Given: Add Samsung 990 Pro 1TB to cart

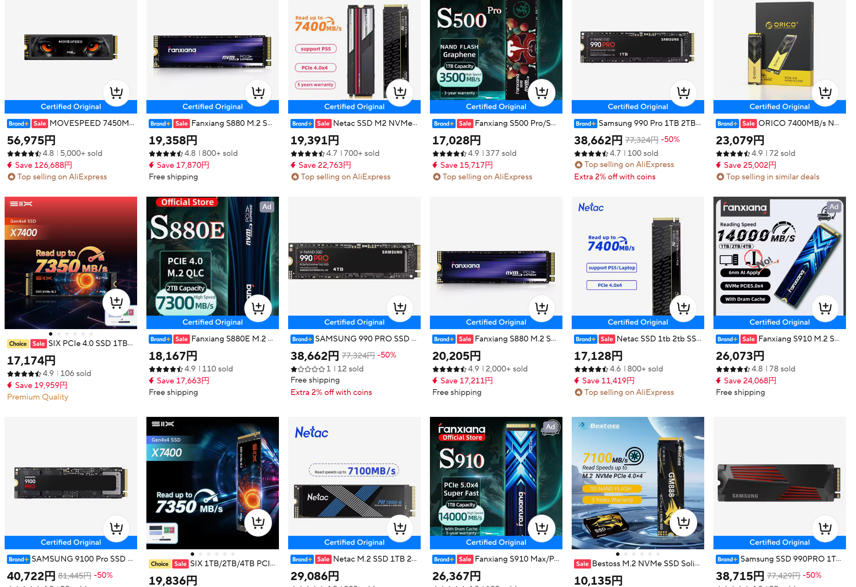Looking at the screenshot, I should click(x=683, y=93).
